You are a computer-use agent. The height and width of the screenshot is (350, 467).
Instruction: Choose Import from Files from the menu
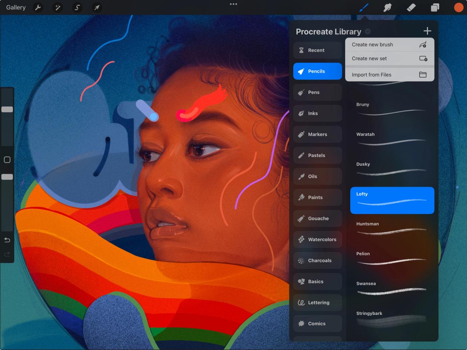point(389,74)
